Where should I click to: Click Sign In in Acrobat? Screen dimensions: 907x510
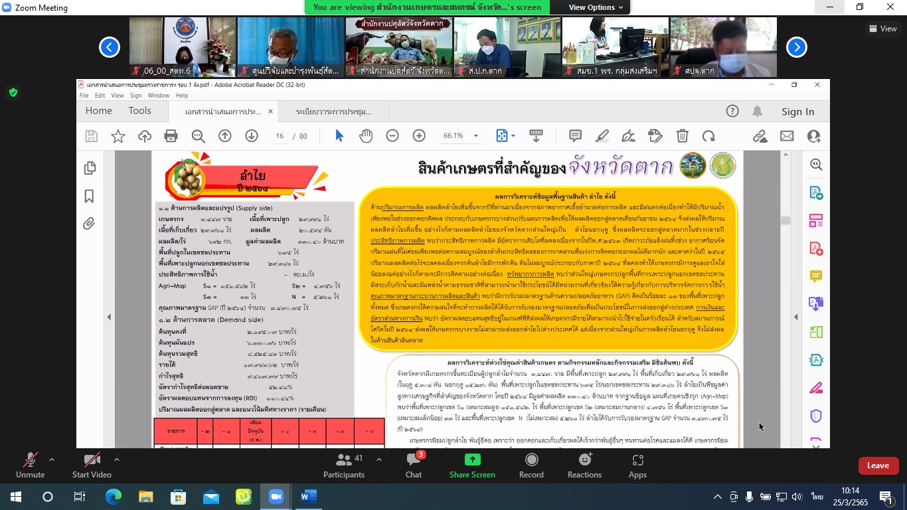click(x=797, y=112)
